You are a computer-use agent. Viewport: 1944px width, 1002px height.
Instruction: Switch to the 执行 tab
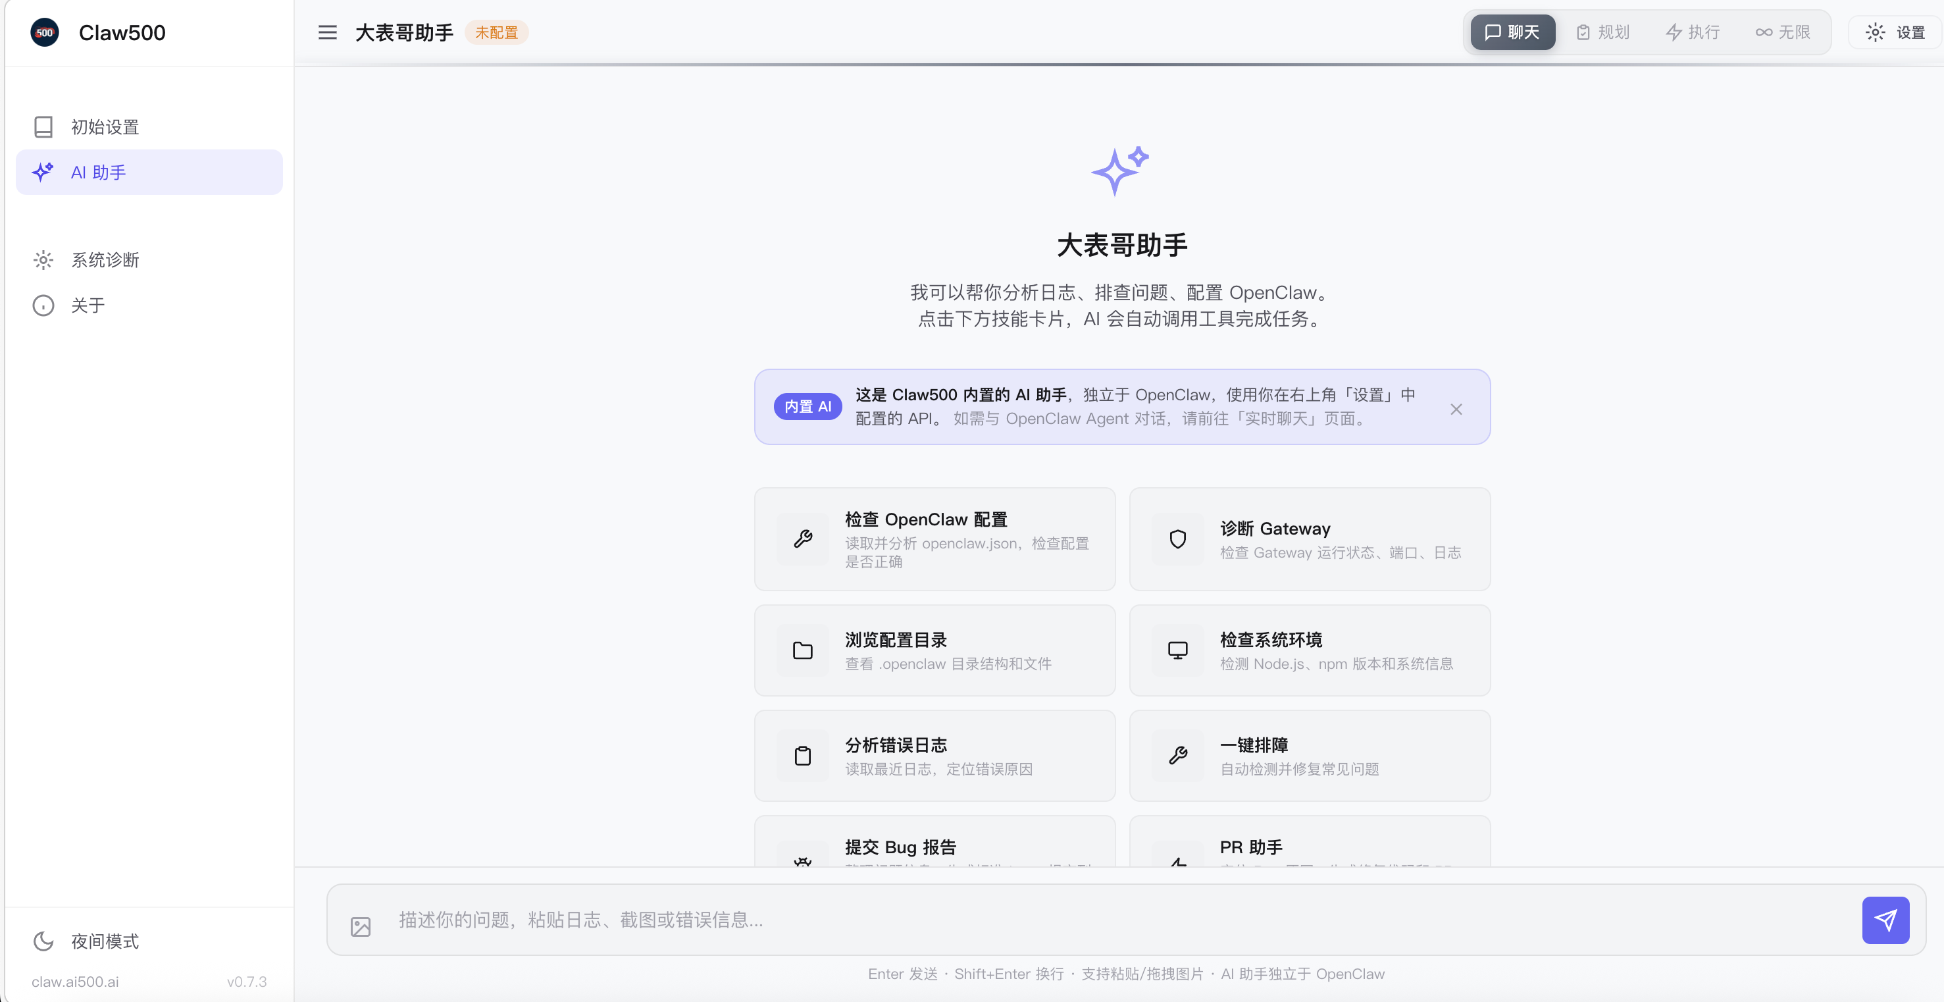click(x=1693, y=32)
